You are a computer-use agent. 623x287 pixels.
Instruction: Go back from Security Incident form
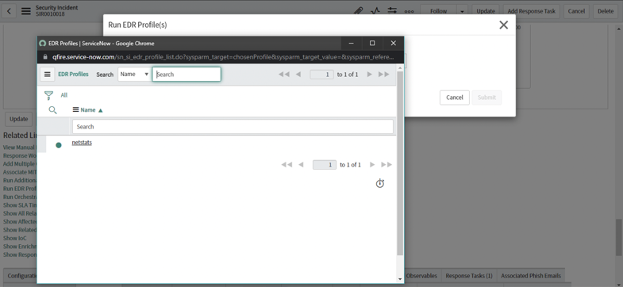pos(10,11)
